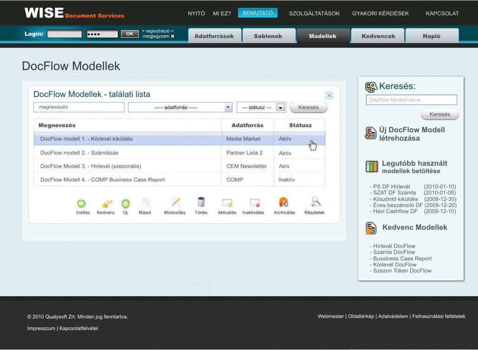Select BEMUTATÓ menu item
The height and width of the screenshot is (350, 478).
[258, 13]
